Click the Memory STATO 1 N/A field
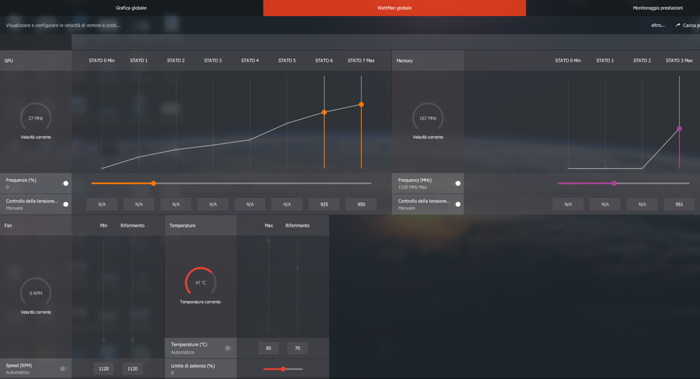This screenshot has height=379, width=700. pyautogui.click(x=605, y=204)
